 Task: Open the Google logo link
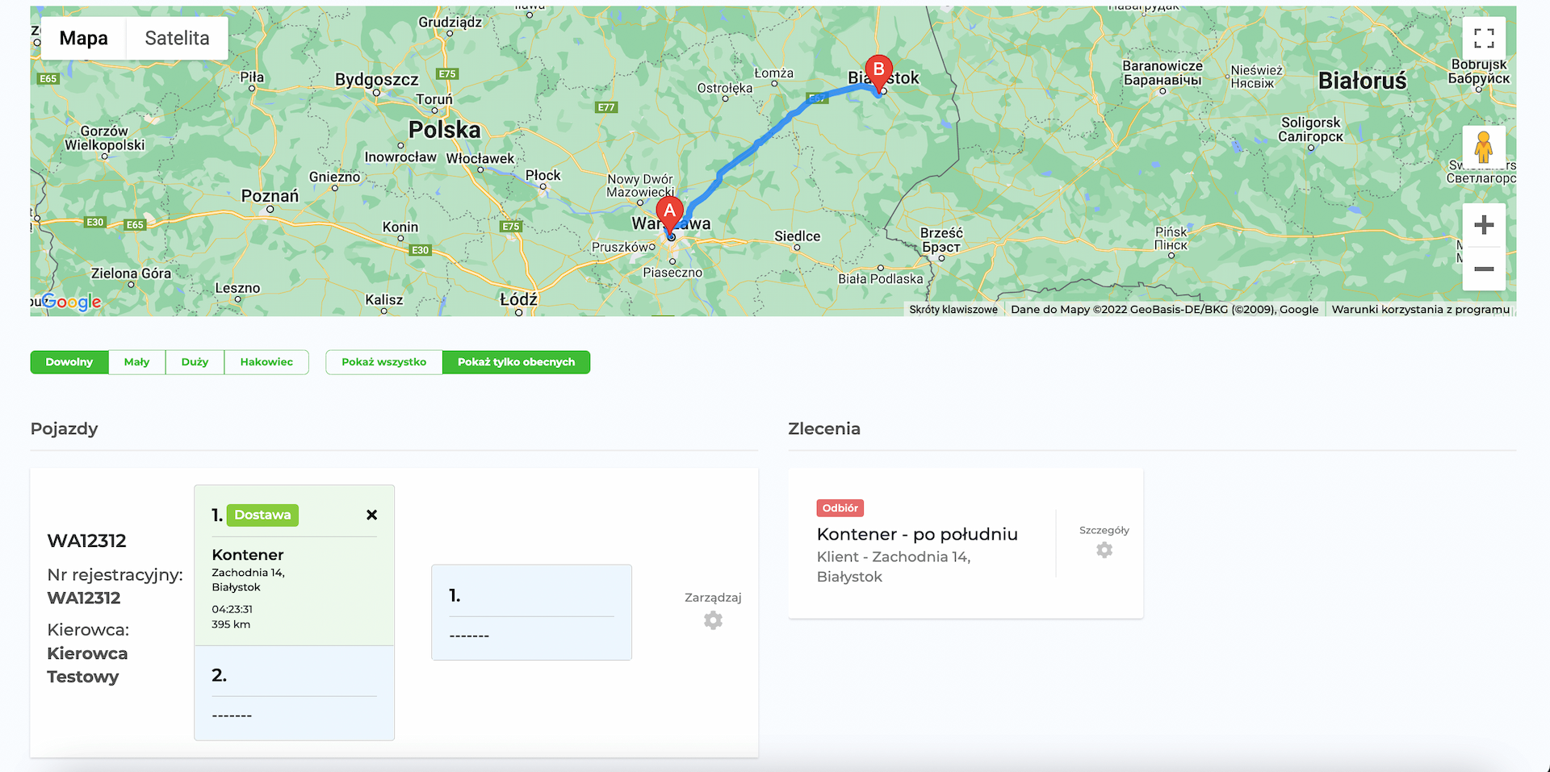(71, 302)
